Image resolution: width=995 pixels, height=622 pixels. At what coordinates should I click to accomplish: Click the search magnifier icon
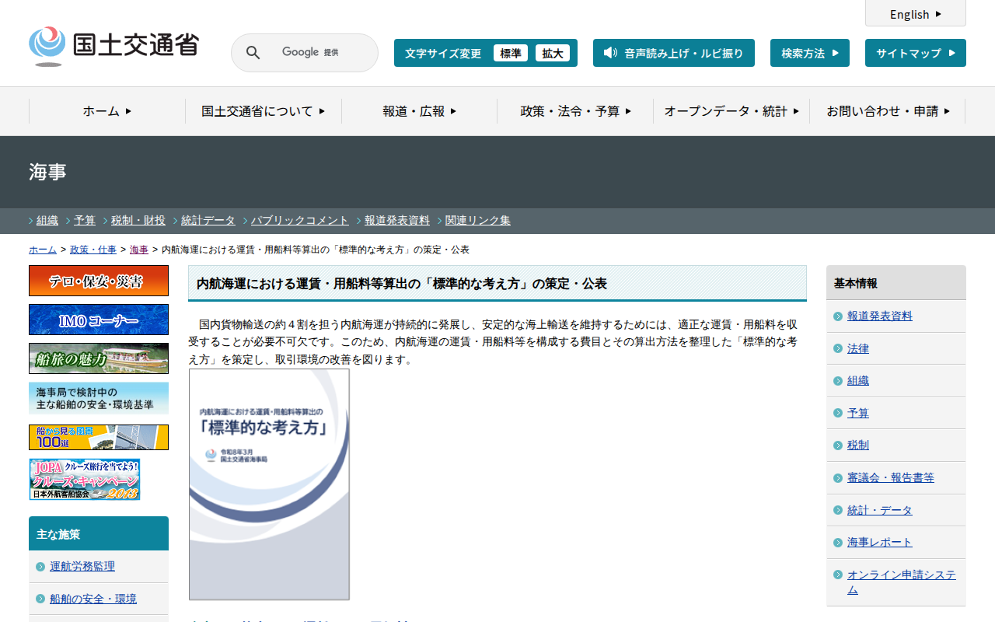coord(253,53)
